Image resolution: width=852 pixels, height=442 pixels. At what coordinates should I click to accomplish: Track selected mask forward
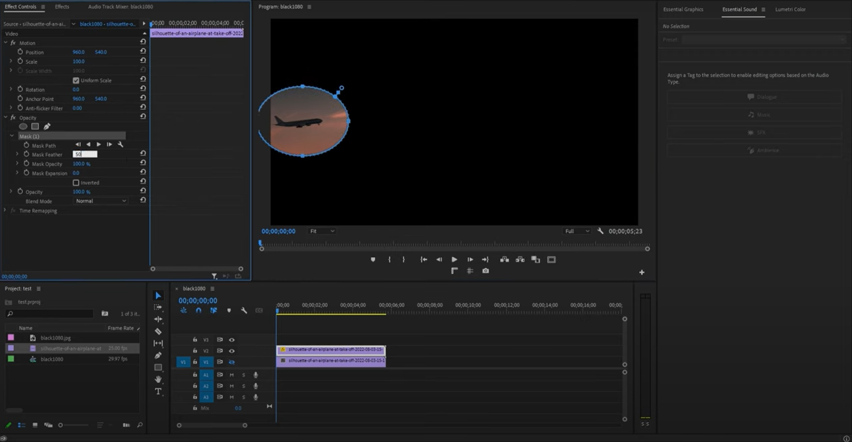point(99,145)
